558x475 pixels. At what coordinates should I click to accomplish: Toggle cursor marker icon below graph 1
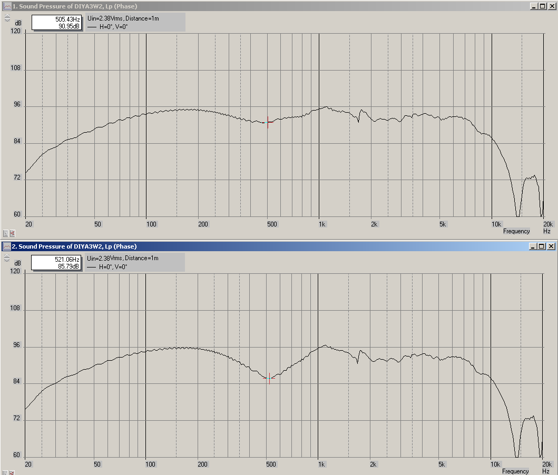(13, 233)
